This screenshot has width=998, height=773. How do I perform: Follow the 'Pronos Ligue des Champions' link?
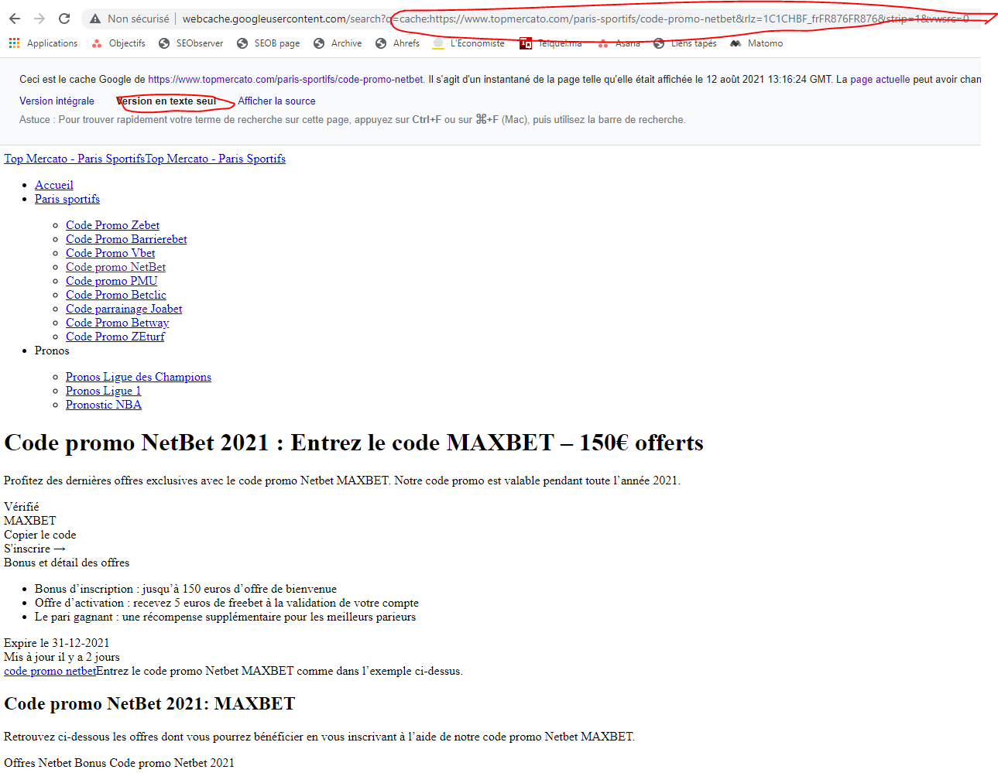tap(138, 377)
